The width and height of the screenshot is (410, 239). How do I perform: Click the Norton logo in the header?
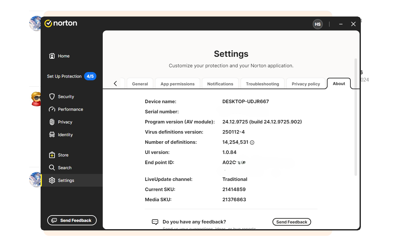point(61,23)
